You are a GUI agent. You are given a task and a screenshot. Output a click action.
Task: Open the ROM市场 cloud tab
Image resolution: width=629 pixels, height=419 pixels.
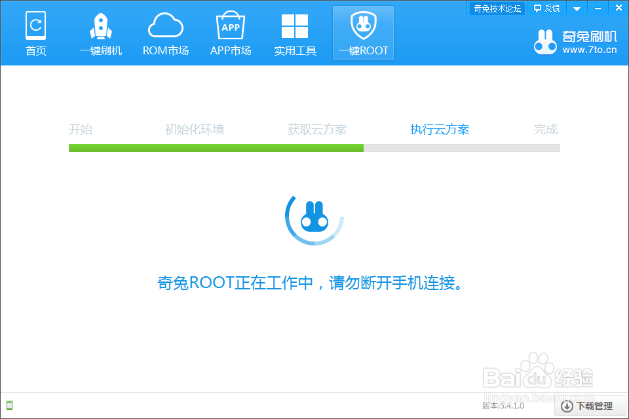pyautogui.click(x=165, y=33)
